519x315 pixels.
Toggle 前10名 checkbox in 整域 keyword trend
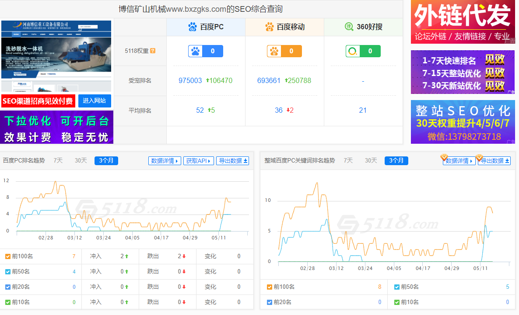pyautogui.click(x=397, y=302)
